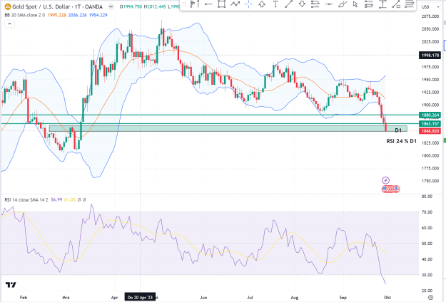This screenshot has width=446, height=302.
Task: Select the arrow pointer cursor tool
Action: [x=355, y=4]
